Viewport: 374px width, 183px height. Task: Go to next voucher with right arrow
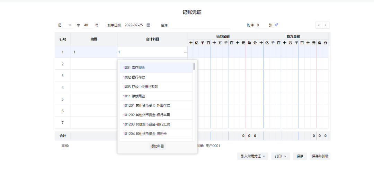[x=326, y=25]
